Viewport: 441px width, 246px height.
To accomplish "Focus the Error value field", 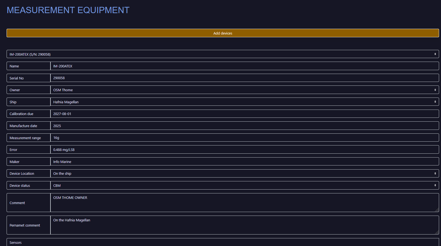I will click(x=244, y=150).
